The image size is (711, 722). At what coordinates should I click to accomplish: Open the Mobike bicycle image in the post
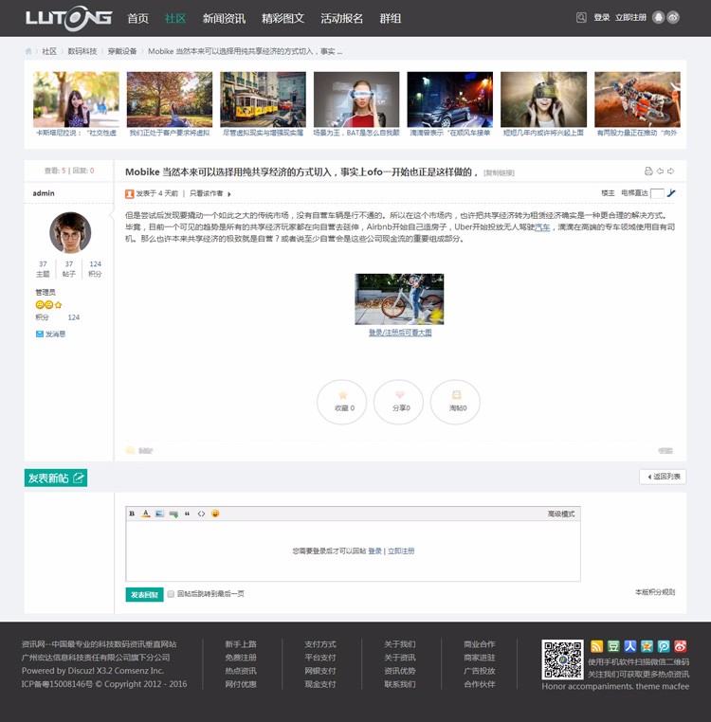click(399, 299)
